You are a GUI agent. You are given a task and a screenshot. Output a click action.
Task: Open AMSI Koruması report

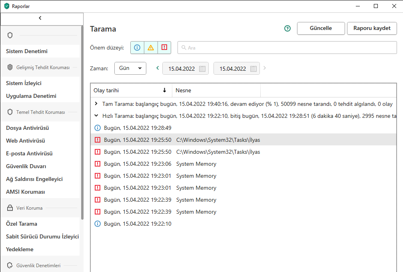tap(26, 192)
